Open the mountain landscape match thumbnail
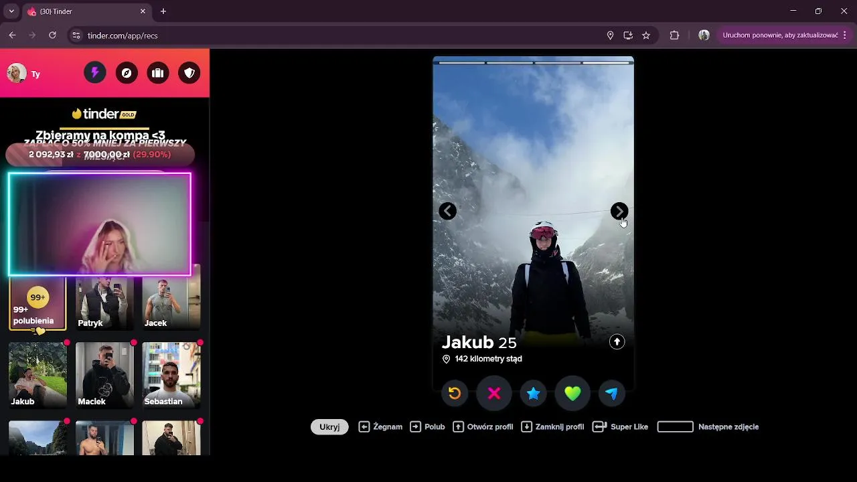The height and width of the screenshot is (482, 857). point(37,438)
